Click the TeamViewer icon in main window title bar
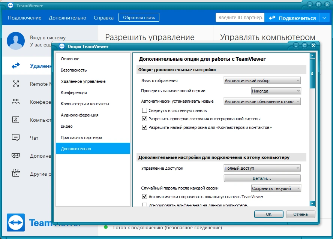 coord(10,6)
